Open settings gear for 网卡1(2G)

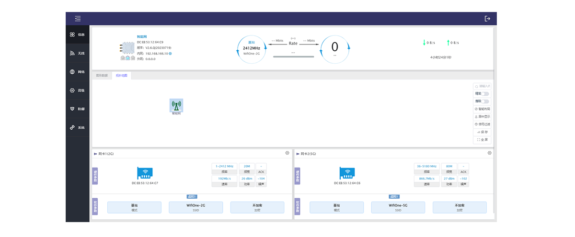[x=287, y=153]
